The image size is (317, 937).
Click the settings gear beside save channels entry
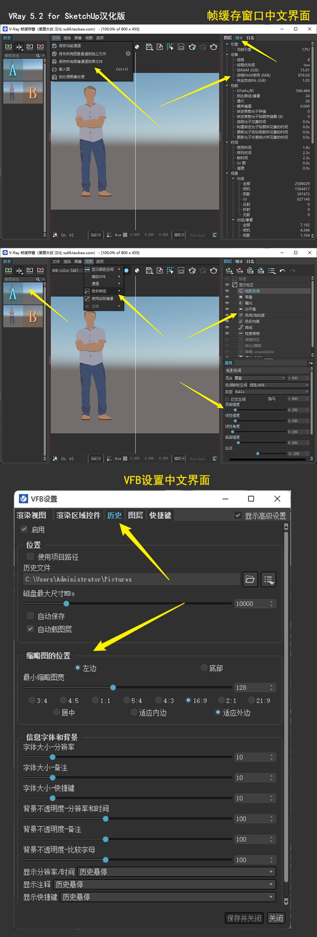(128, 54)
